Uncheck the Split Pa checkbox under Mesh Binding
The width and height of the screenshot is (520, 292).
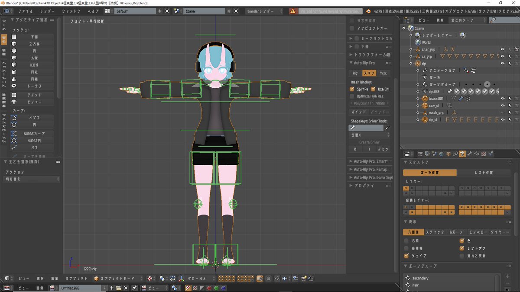[352, 89]
